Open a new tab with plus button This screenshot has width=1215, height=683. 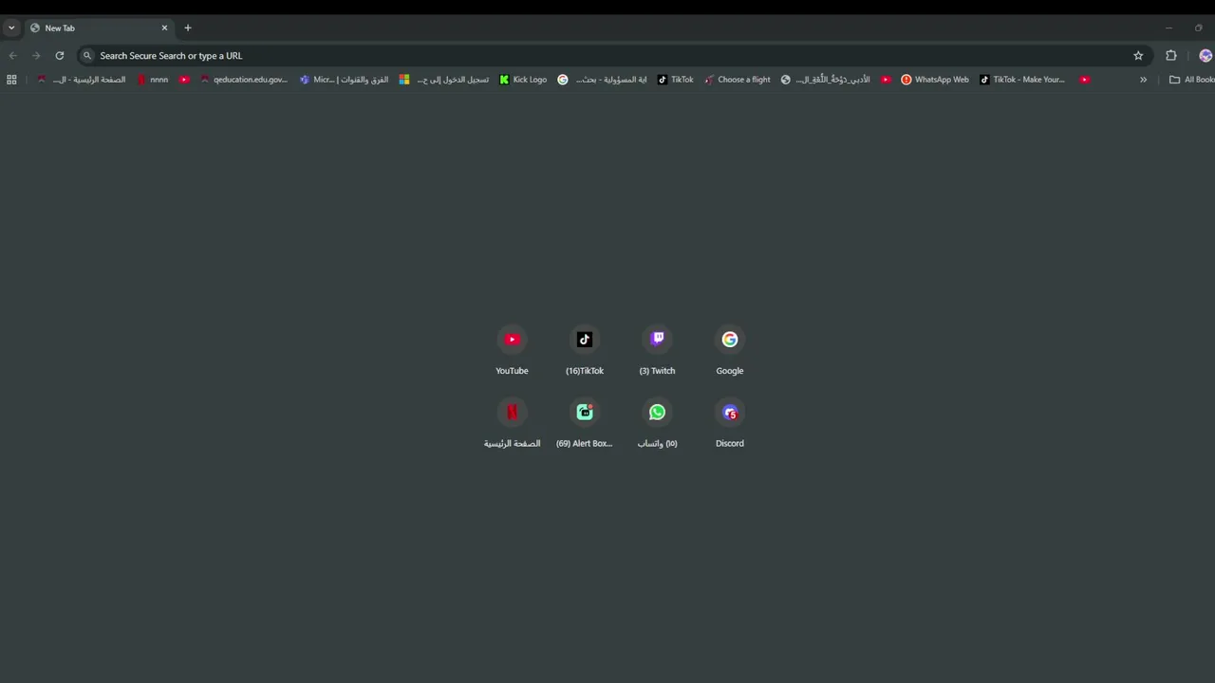point(188,28)
